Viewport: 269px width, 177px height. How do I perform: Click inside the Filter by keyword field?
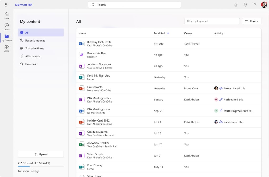(212, 21)
